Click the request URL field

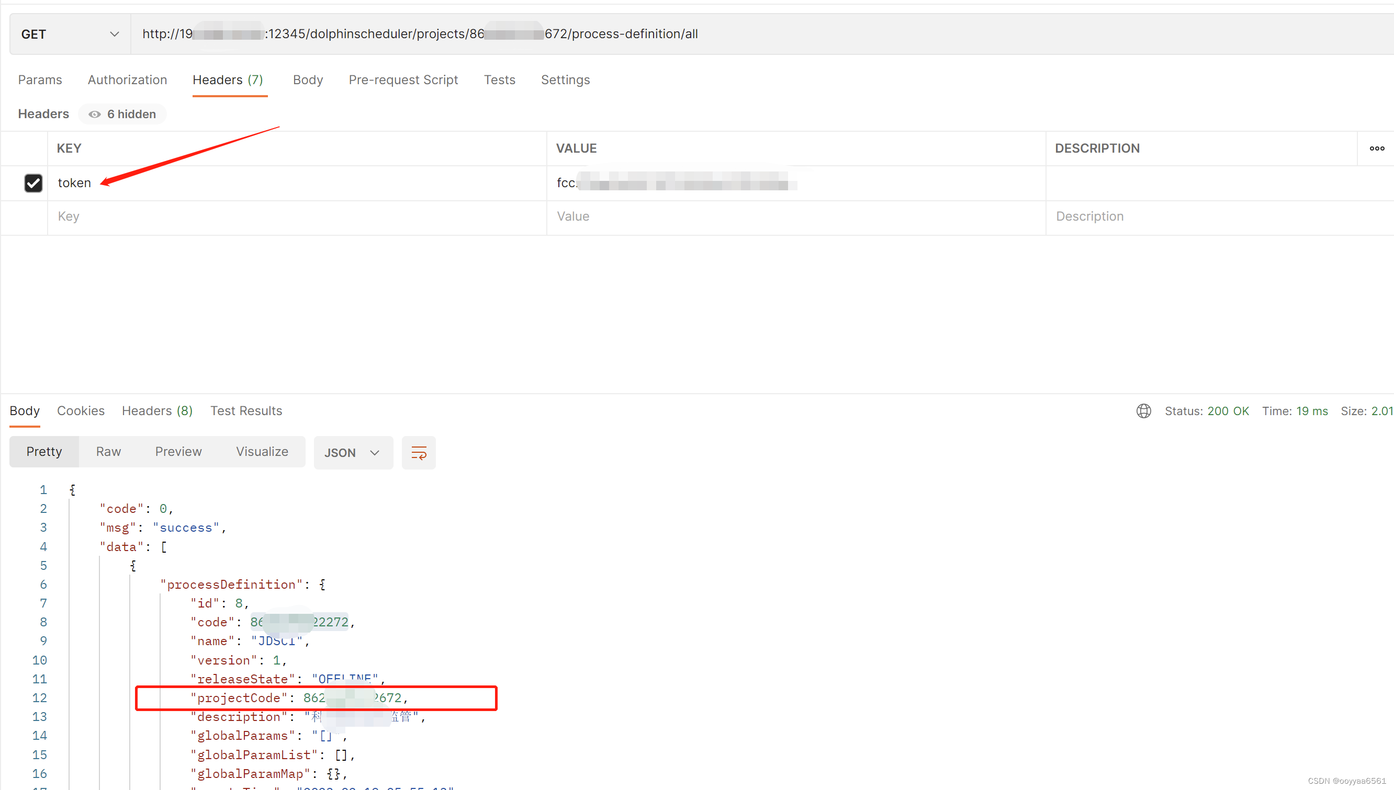pyautogui.click(x=762, y=34)
